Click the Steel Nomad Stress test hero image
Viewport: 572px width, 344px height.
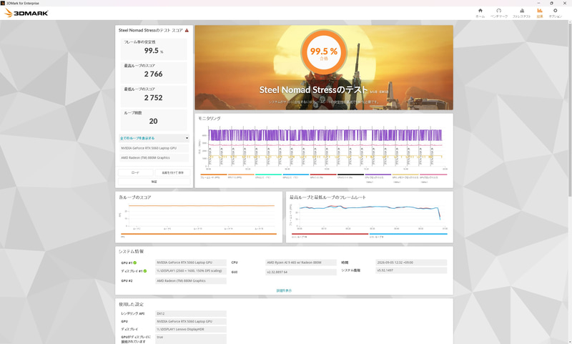pyautogui.click(x=324, y=67)
